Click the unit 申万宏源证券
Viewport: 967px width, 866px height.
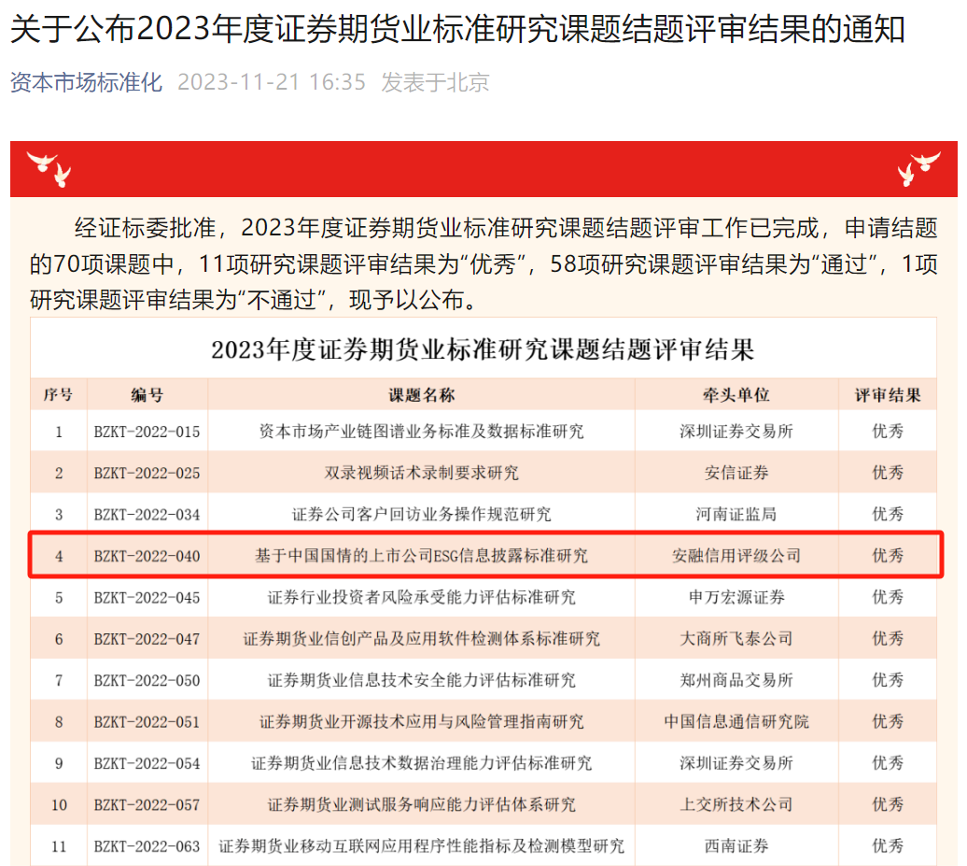736,597
